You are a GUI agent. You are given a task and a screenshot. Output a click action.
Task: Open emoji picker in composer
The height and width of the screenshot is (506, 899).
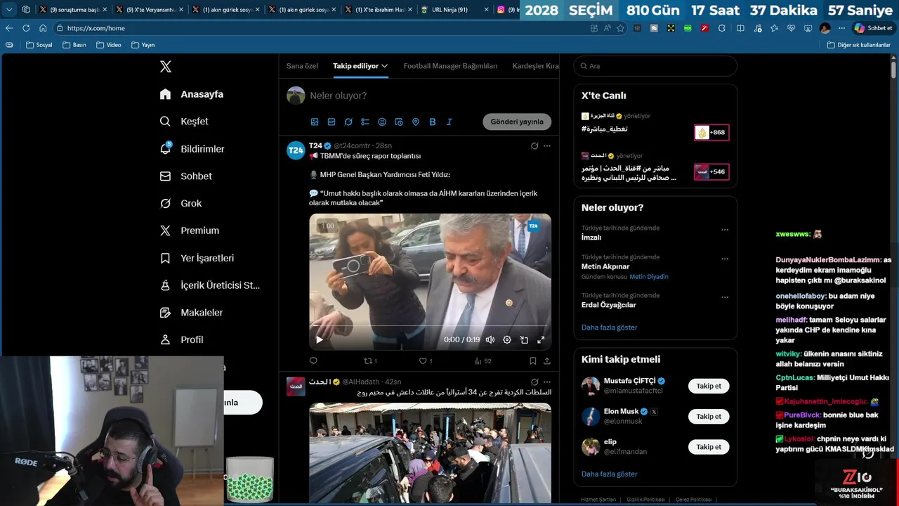coord(382,122)
